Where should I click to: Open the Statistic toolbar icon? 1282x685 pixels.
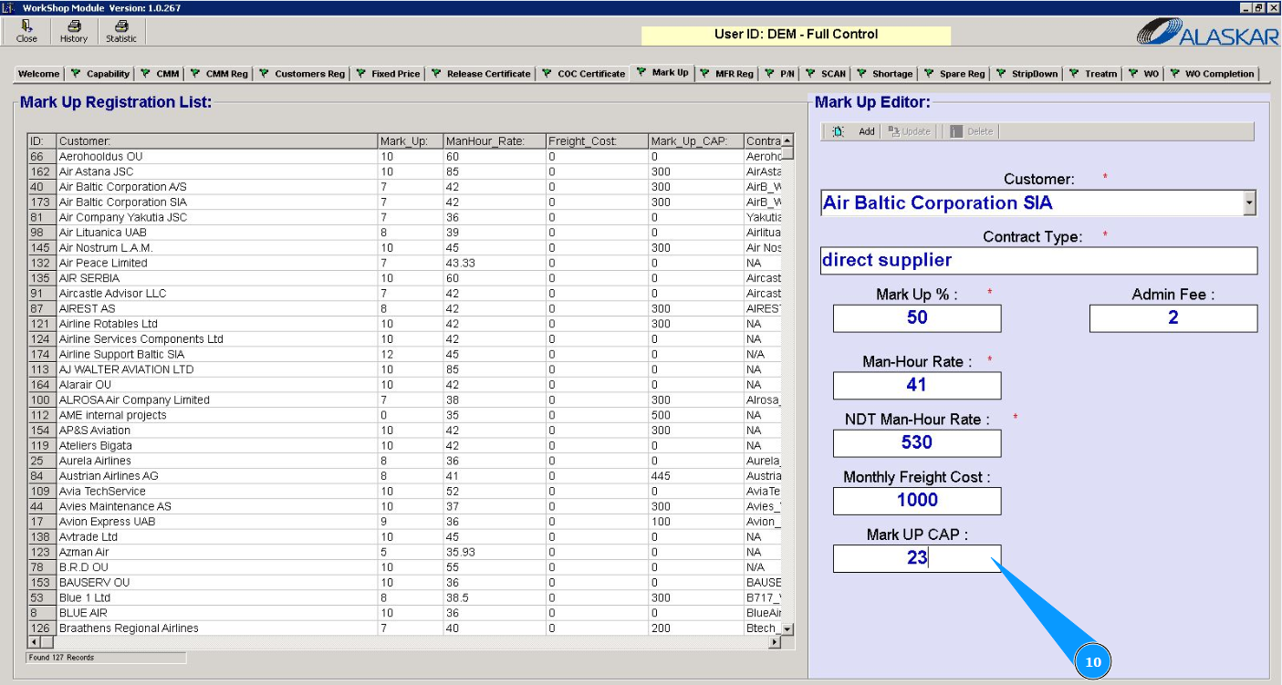(120, 27)
